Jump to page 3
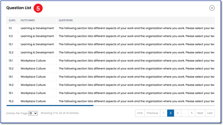This screenshot has height=125, width=223. (x=178, y=113)
